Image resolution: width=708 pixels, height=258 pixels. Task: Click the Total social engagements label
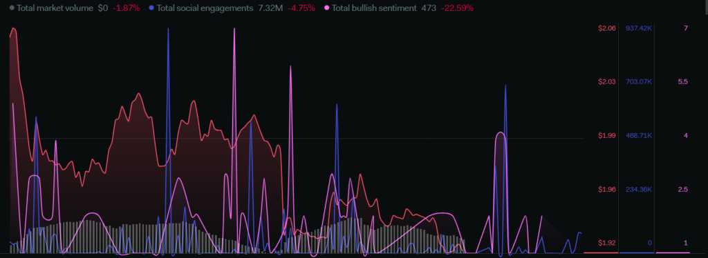coord(205,8)
